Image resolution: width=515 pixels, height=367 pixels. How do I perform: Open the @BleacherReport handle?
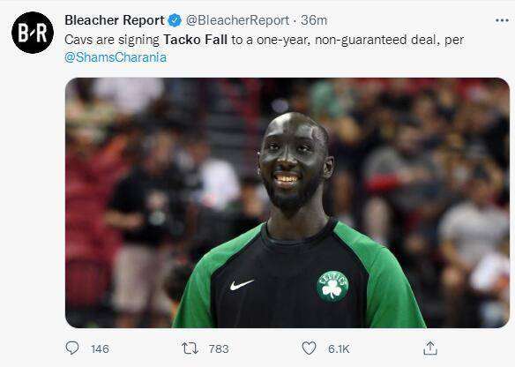tap(237, 20)
